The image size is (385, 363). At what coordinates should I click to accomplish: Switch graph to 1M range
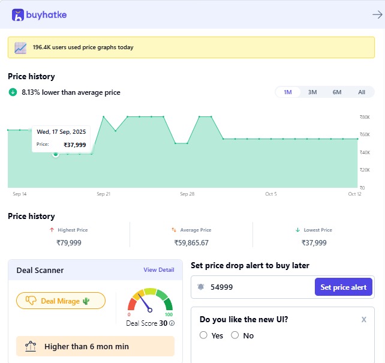[x=288, y=92]
